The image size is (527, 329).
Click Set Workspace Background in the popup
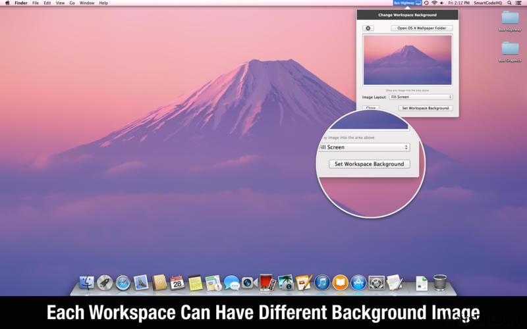pos(426,108)
